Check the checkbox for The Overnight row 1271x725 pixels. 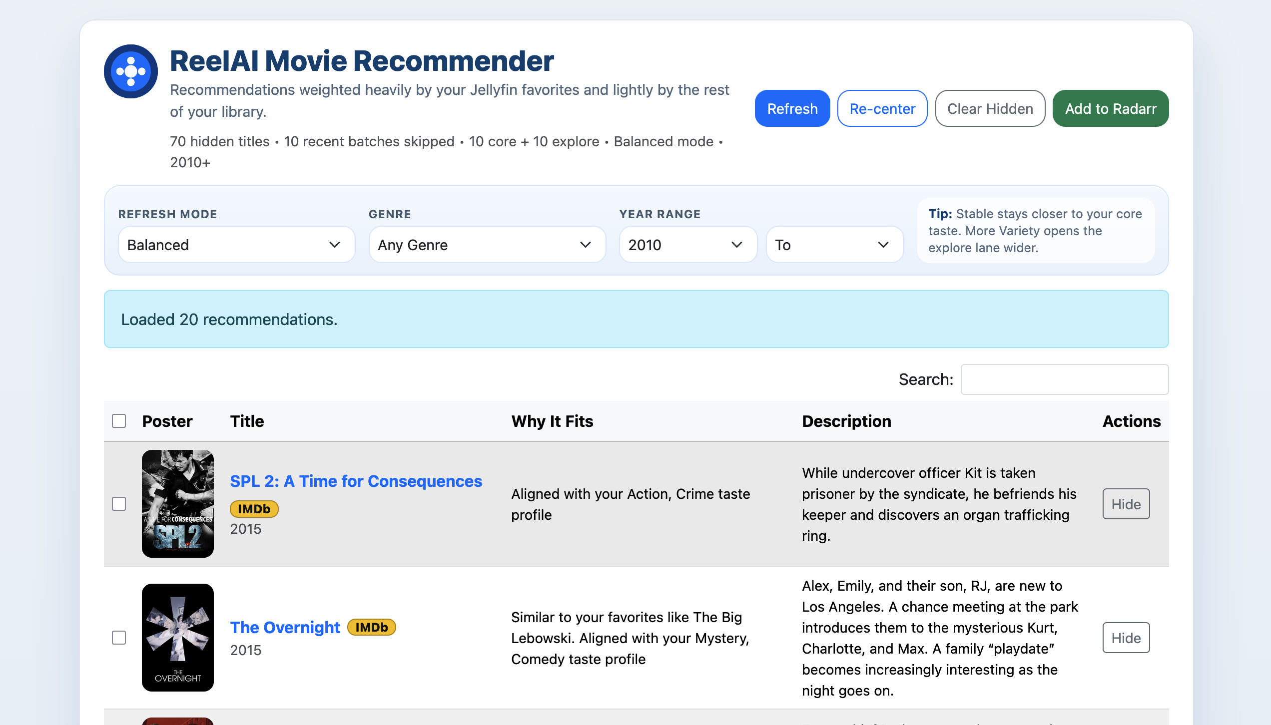click(x=119, y=638)
